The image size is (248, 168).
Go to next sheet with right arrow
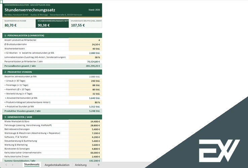(12, 165)
